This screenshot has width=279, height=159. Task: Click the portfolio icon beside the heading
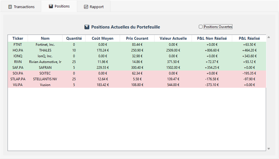[87, 27]
